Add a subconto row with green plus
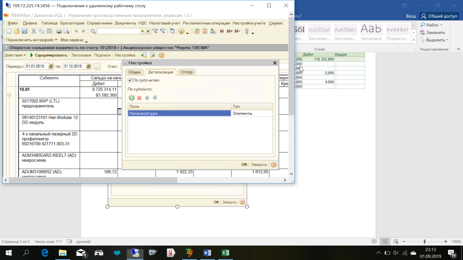The height and width of the screenshot is (260, 463). [x=132, y=98]
